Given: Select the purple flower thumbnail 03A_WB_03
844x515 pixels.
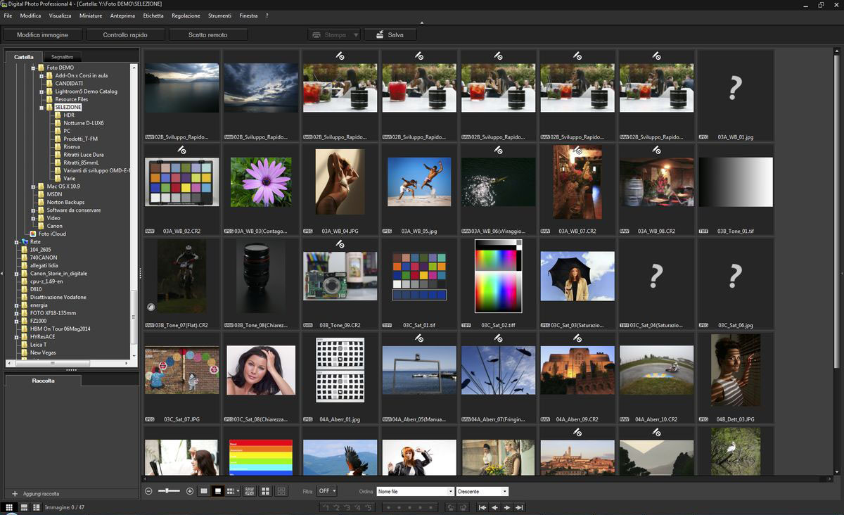Looking at the screenshot, I should (x=261, y=182).
